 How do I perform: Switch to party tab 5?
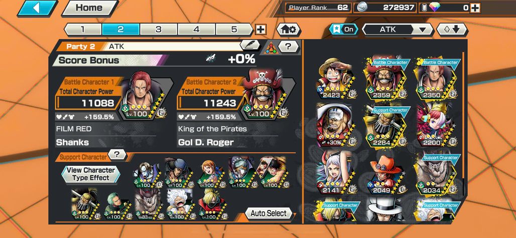pyautogui.click(x=234, y=30)
